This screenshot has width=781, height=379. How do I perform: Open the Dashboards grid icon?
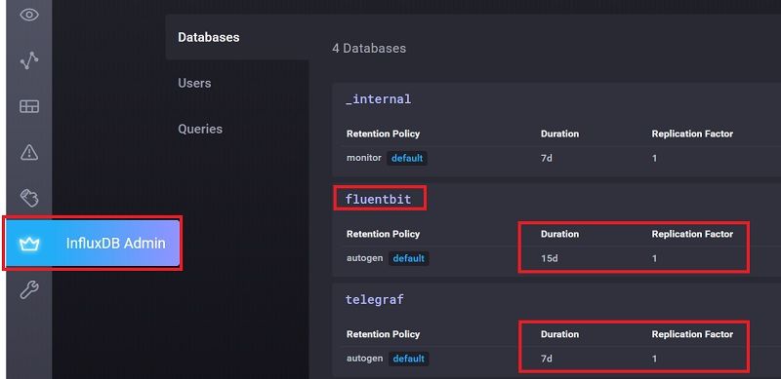(x=29, y=106)
